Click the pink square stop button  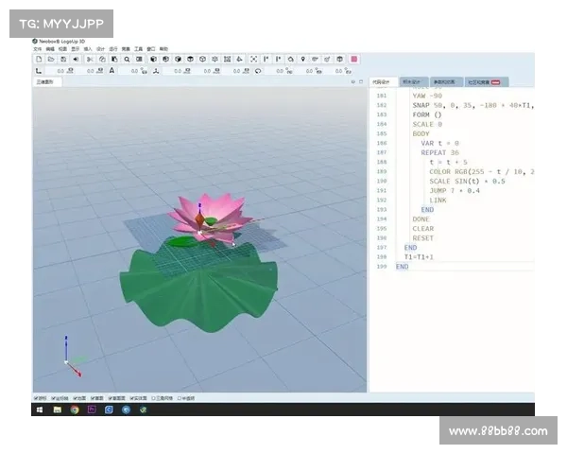coord(354,59)
